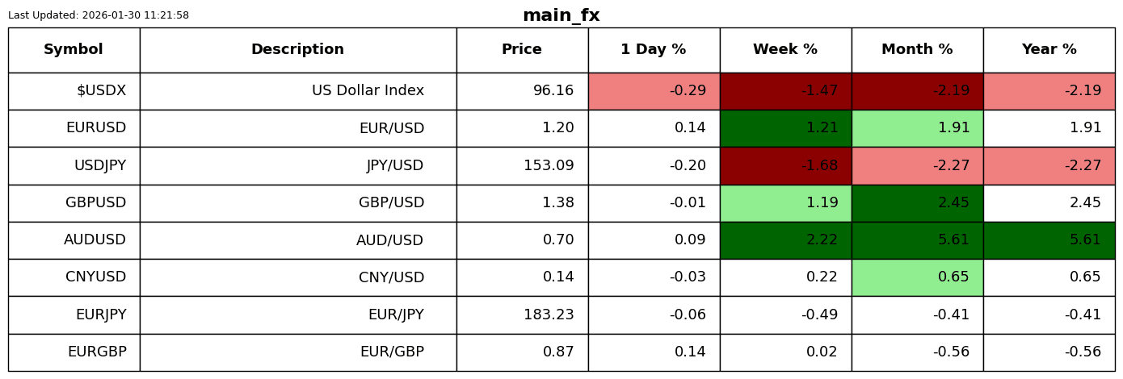
Task: Select the light green 0.65 Month cell
Action: click(x=917, y=277)
